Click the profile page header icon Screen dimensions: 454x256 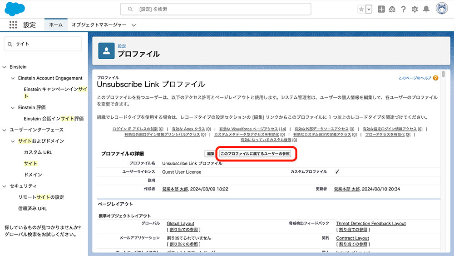tap(106, 51)
